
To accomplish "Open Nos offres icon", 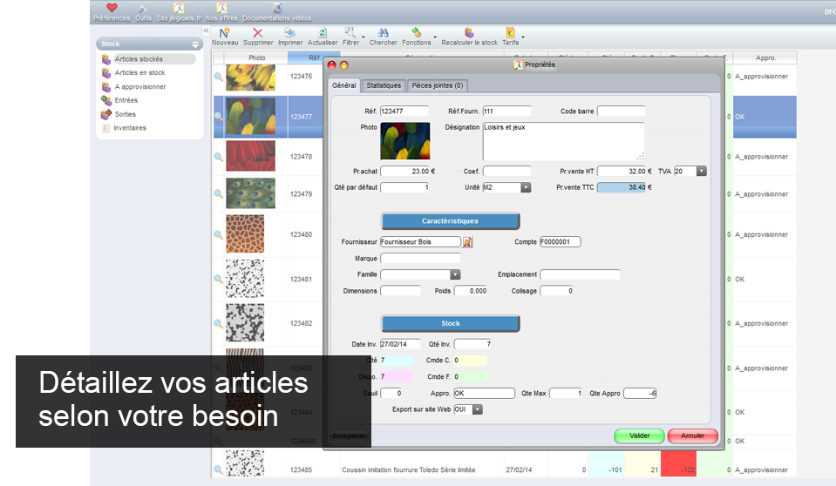I will (221, 8).
